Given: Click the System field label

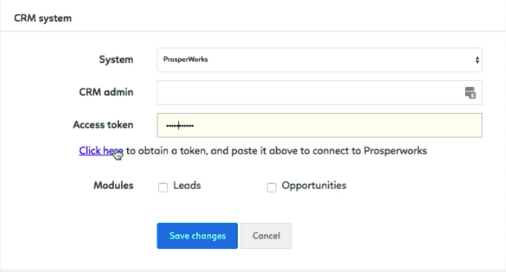Looking at the screenshot, I should click(116, 59).
